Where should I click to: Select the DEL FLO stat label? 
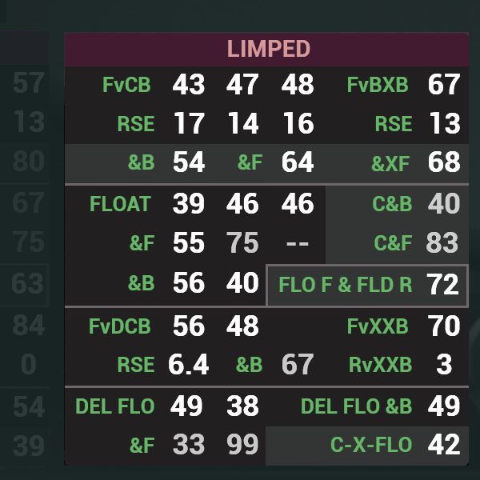tap(114, 406)
